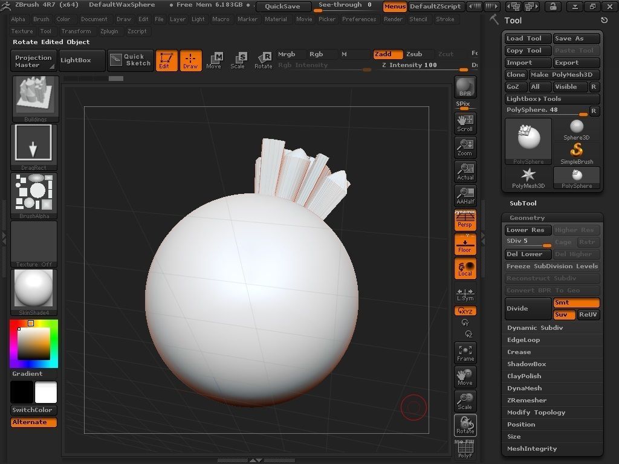Select the Zoom canvas tool
The height and width of the screenshot is (464, 619).
coord(465,147)
